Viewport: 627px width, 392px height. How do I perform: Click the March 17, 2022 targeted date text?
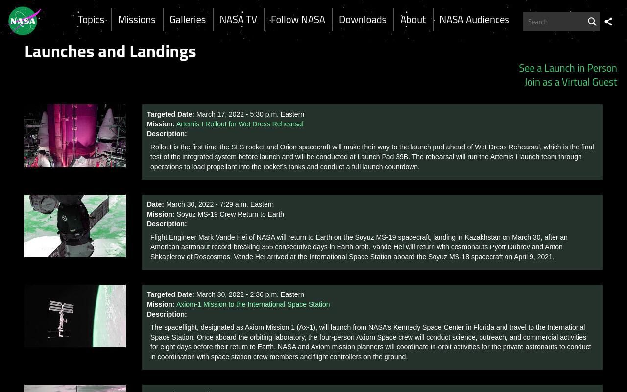(x=250, y=114)
